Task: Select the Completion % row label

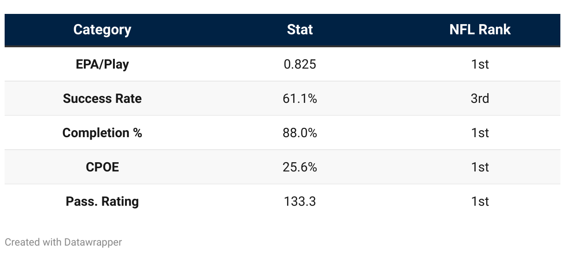Action: click(x=102, y=133)
